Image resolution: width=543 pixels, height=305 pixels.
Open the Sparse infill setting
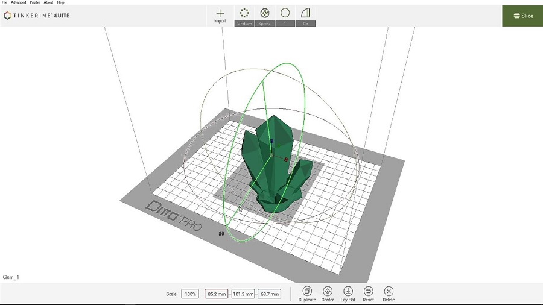(x=265, y=16)
